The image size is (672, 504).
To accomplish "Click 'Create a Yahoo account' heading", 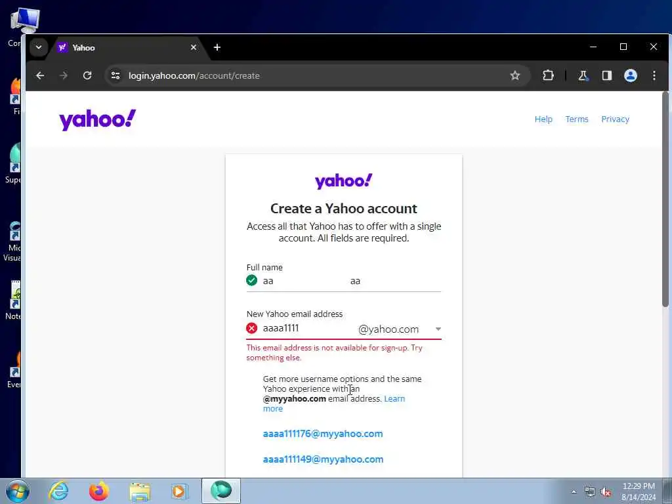I will coord(344,209).
